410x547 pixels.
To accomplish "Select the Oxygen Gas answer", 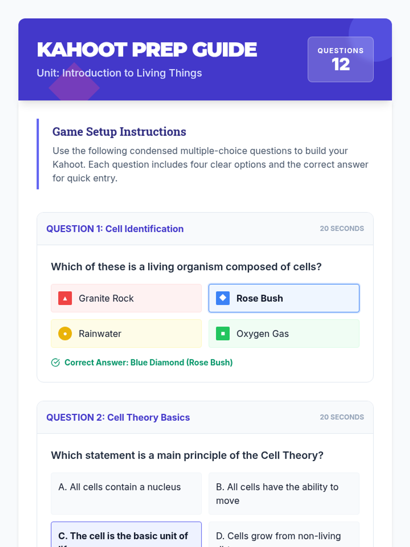I will [284, 334].
